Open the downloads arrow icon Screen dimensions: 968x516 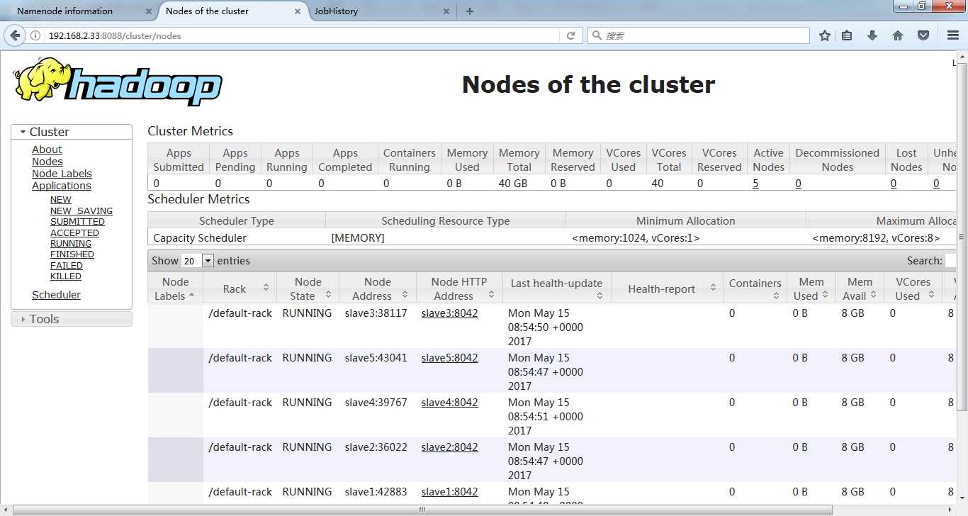tap(872, 35)
